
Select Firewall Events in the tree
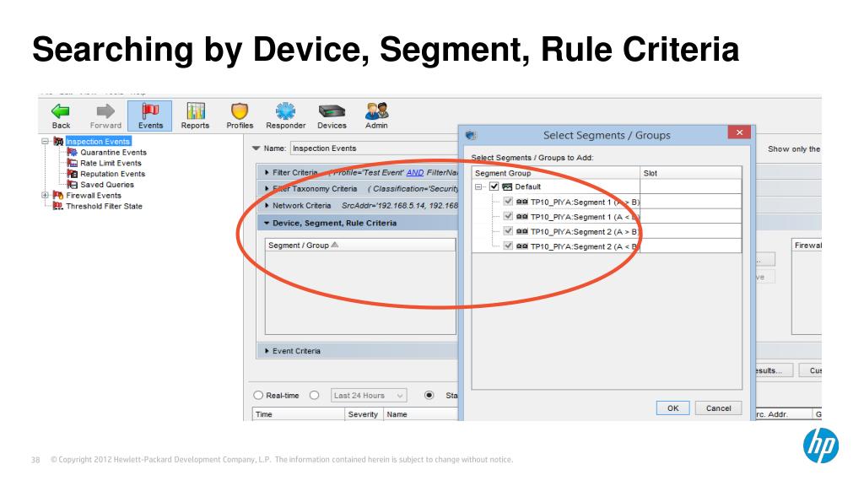point(94,196)
